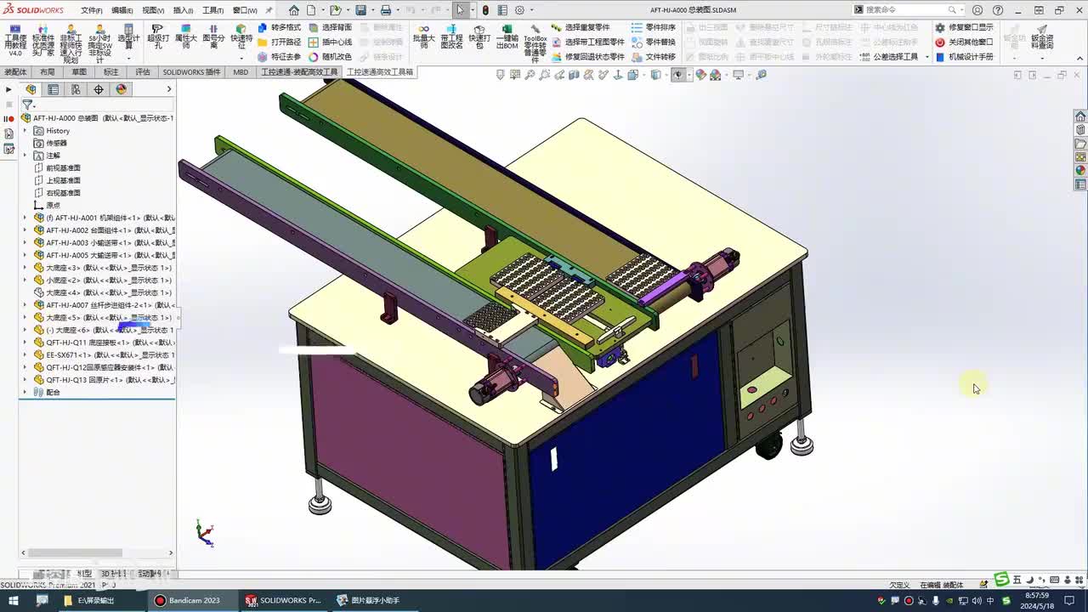Screen dimensions: 1088x612
Task: Click the 一键输出BOM Excel tool
Action: pos(507,37)
